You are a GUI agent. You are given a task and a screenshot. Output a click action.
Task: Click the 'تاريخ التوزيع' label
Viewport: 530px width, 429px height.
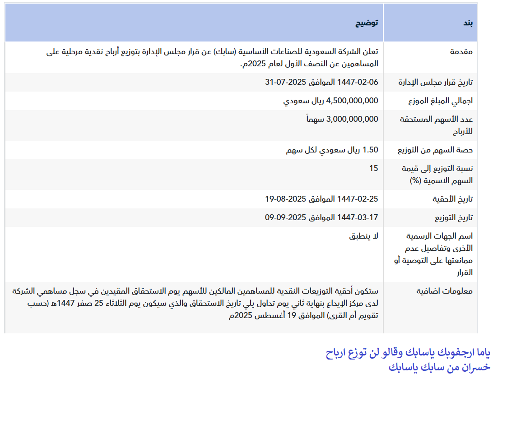coord(454,218)
